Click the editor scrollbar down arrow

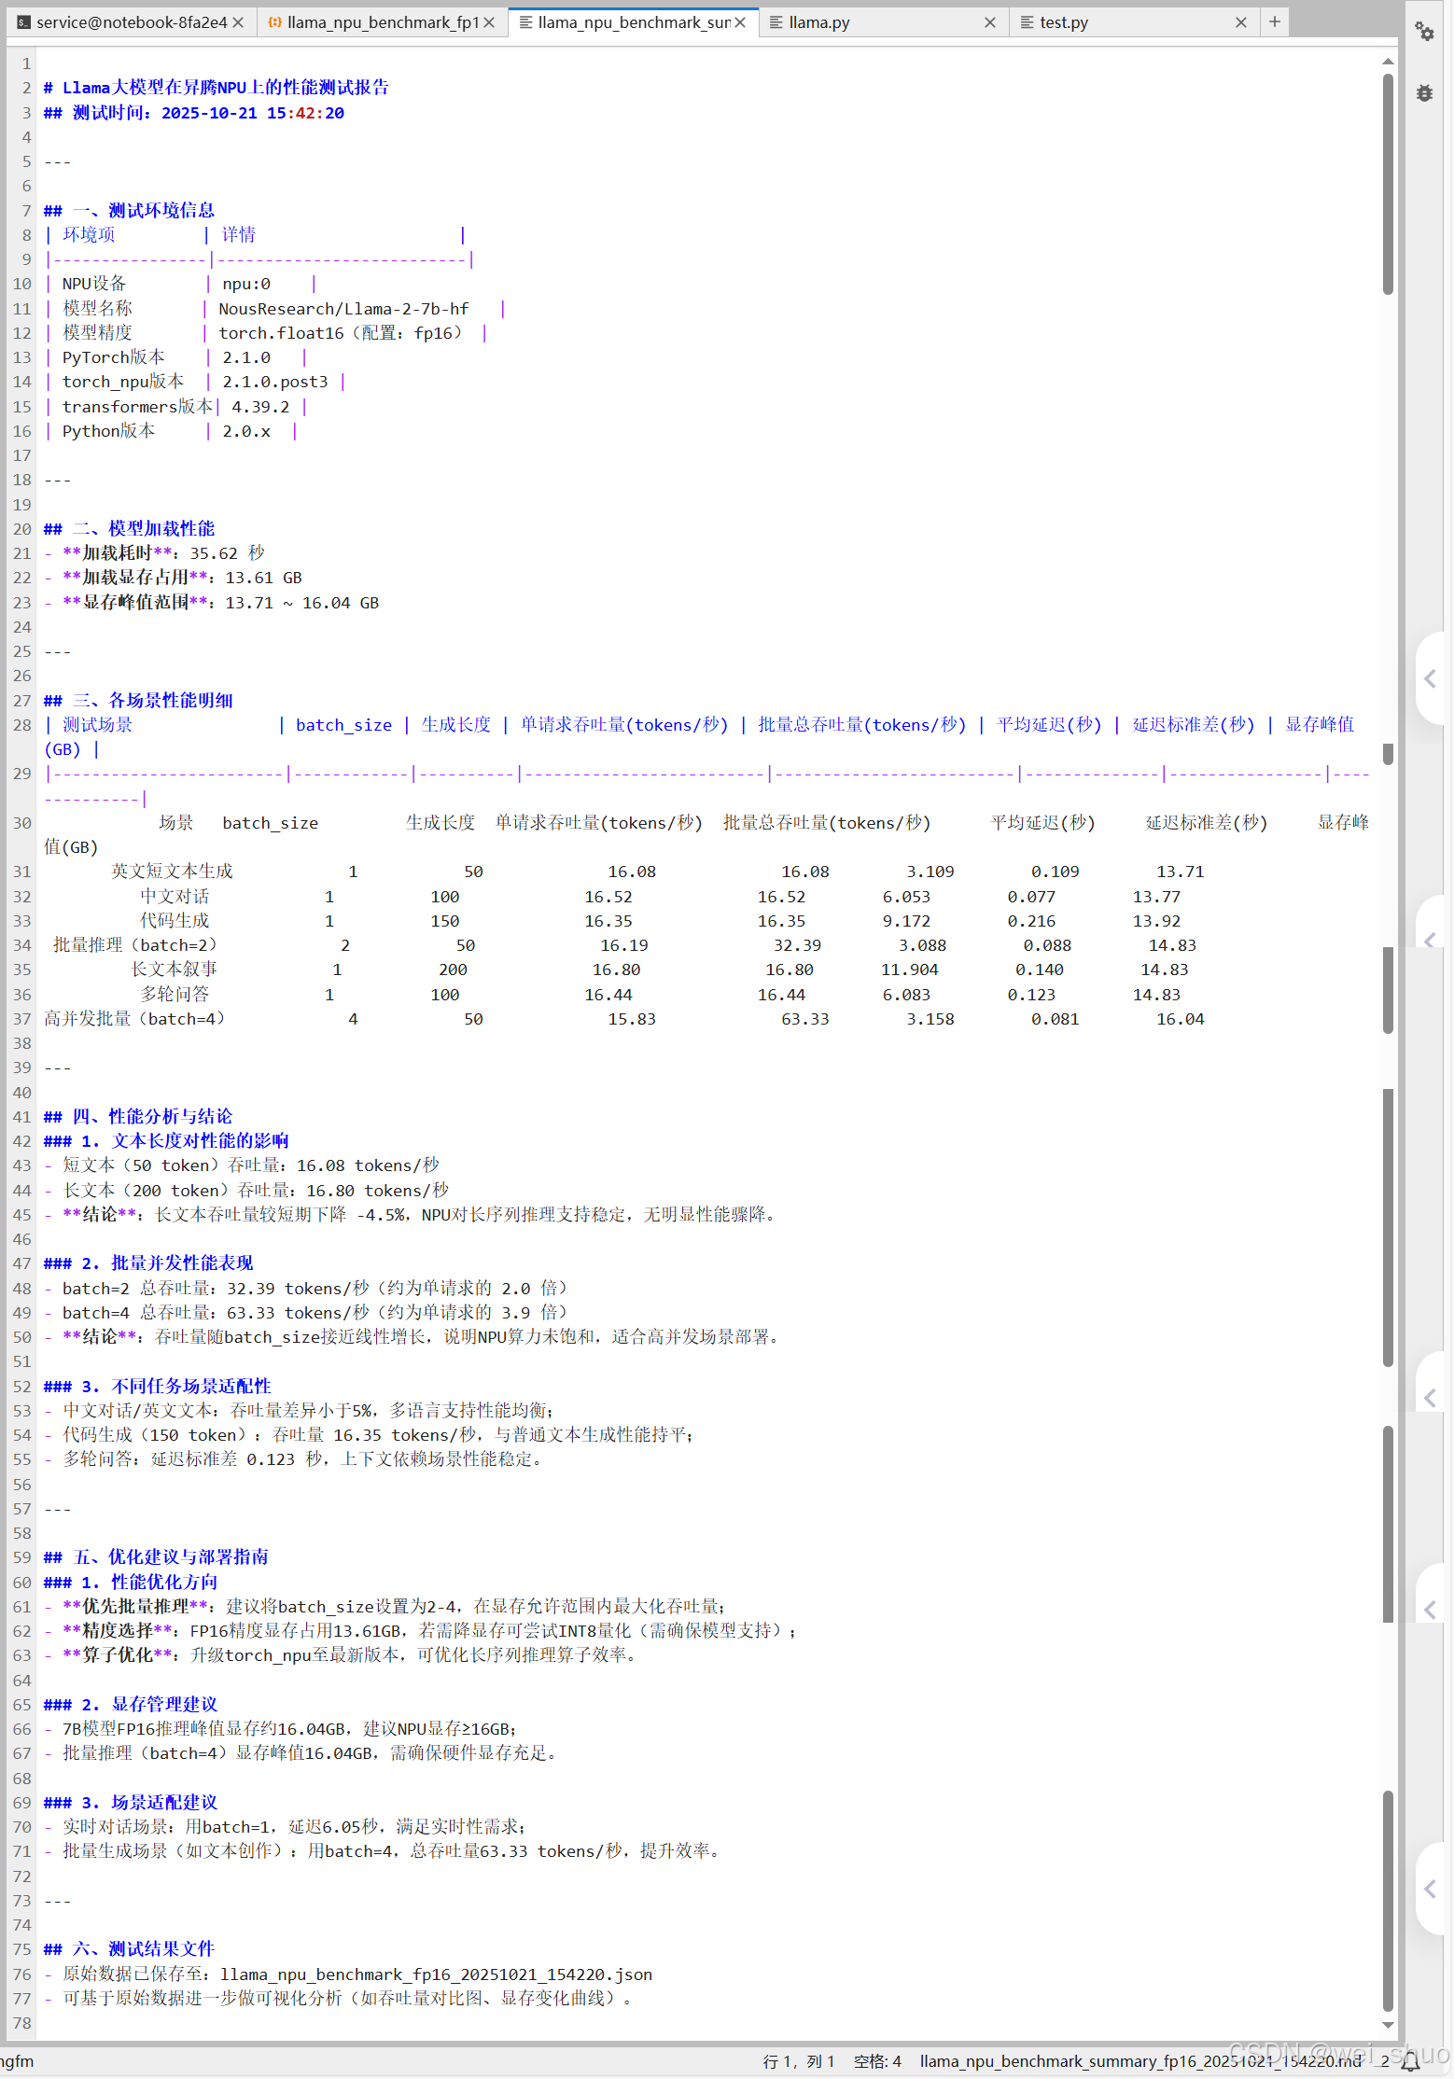point(1388,2025)
